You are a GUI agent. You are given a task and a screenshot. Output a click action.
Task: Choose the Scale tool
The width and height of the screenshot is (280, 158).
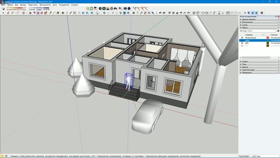coord(45,13)
